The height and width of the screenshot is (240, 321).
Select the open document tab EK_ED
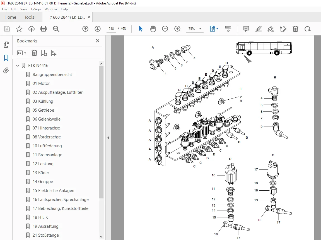click(67, 17)
